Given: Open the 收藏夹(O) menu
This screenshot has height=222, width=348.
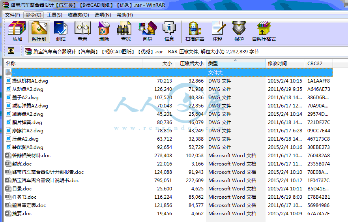Looking at the screenshot, I should (x=79, y=15).
